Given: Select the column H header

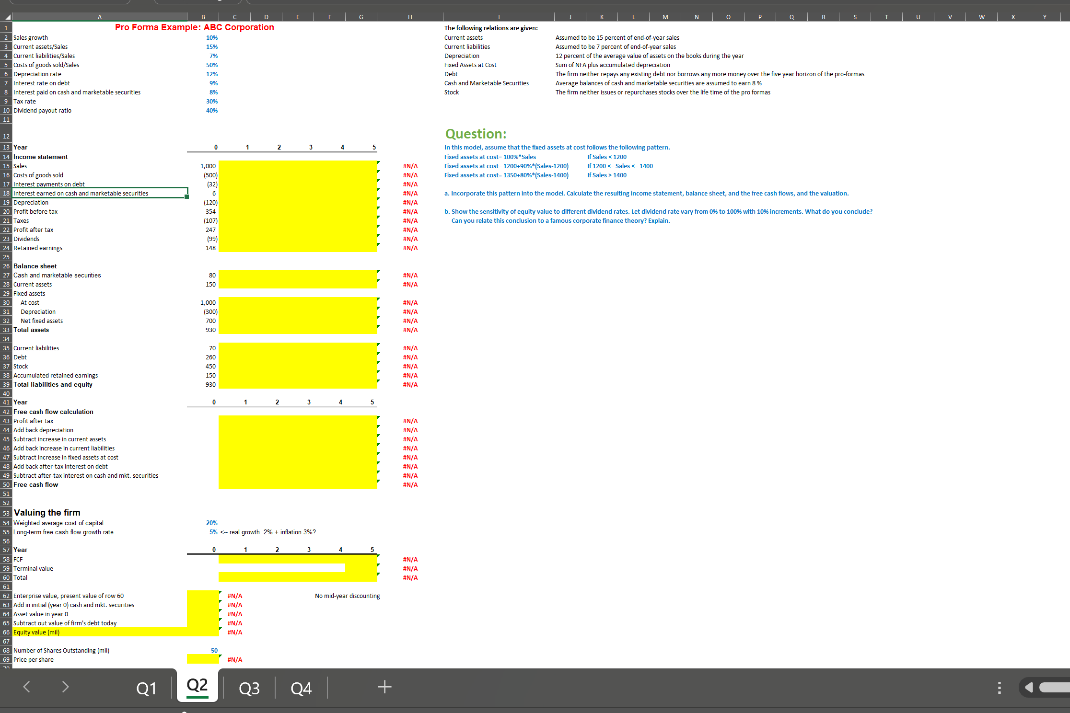Looking at the screenshot, I should [410, 17].
